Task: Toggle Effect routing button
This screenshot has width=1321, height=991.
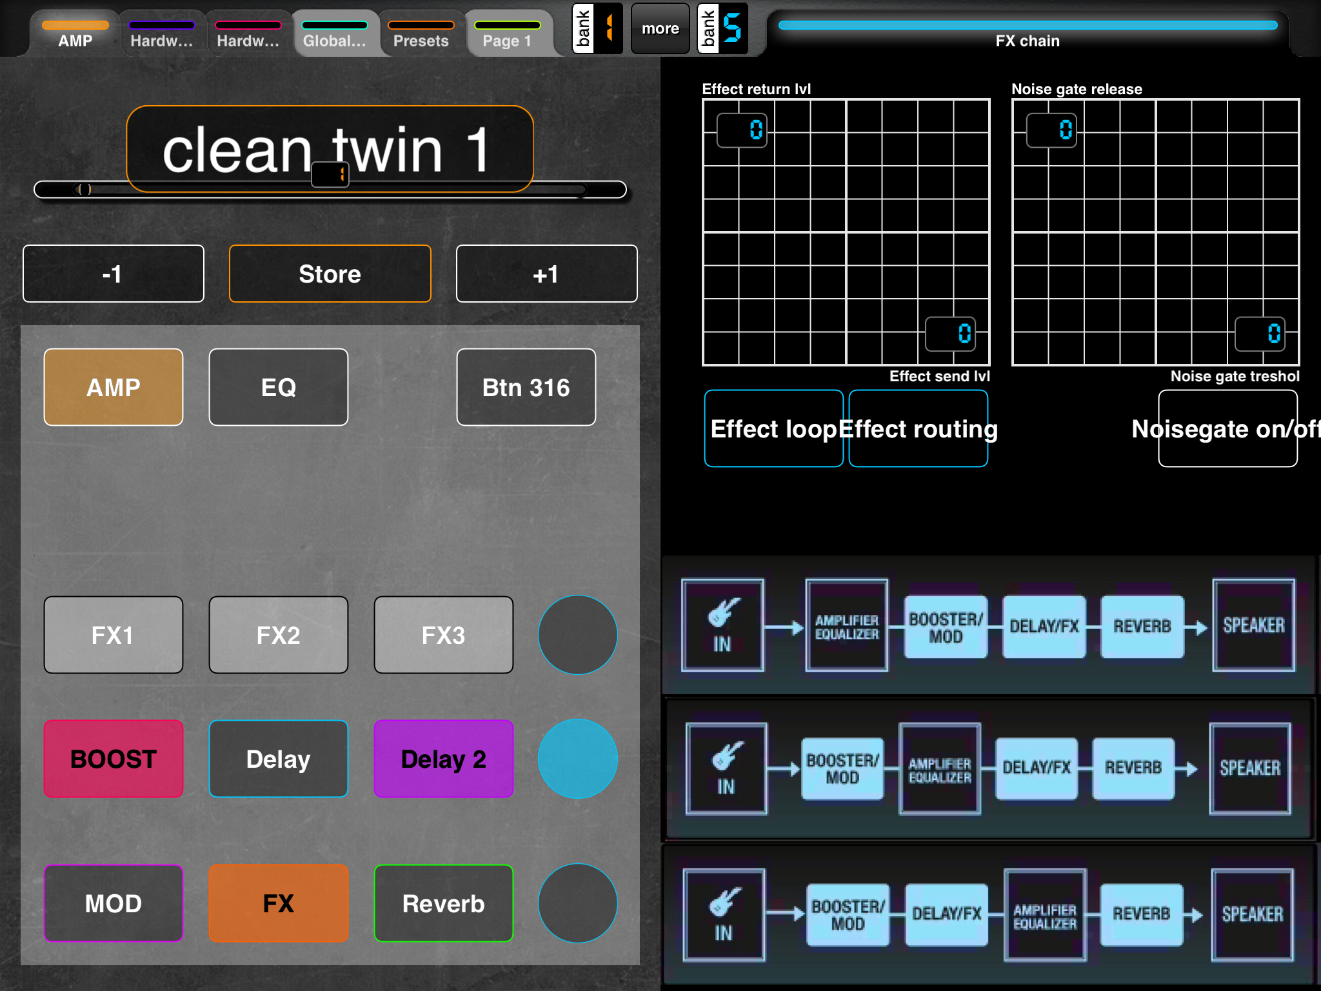Action: 919,428
